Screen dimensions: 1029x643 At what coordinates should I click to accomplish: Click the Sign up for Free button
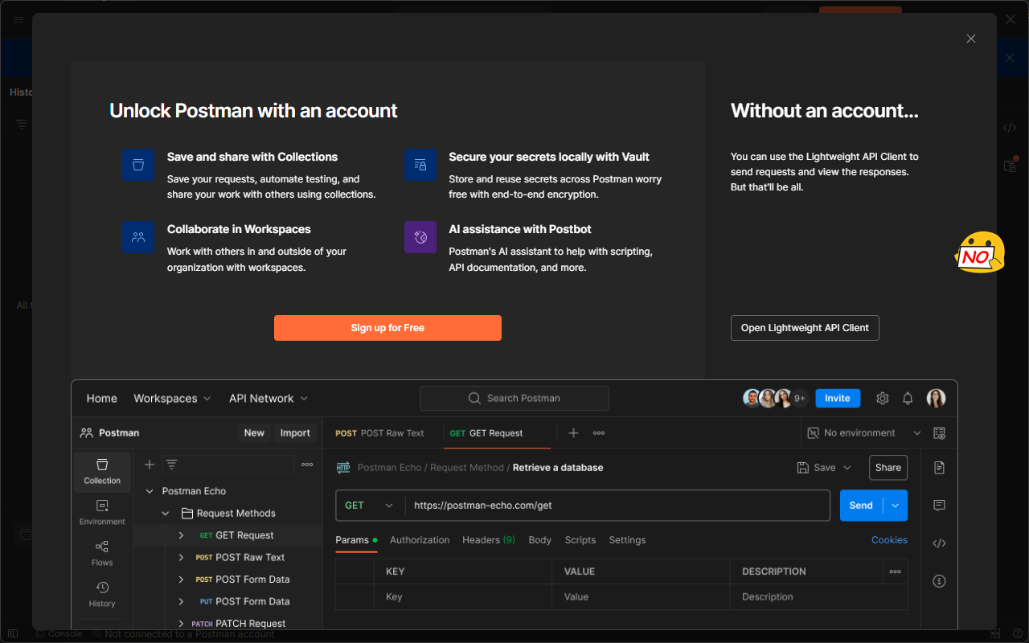(387, 328)
